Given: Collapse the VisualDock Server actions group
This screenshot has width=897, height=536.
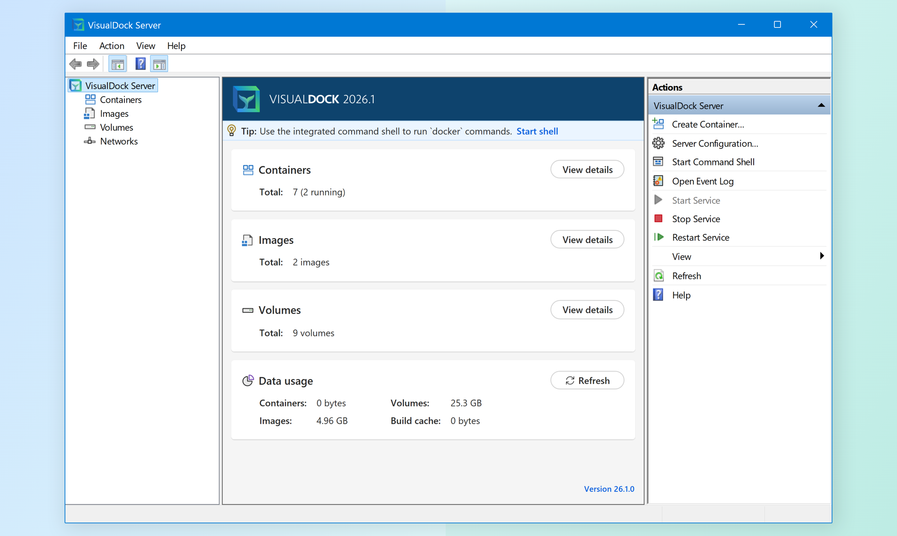Looking at the screenshot, I should click(821, 105).
